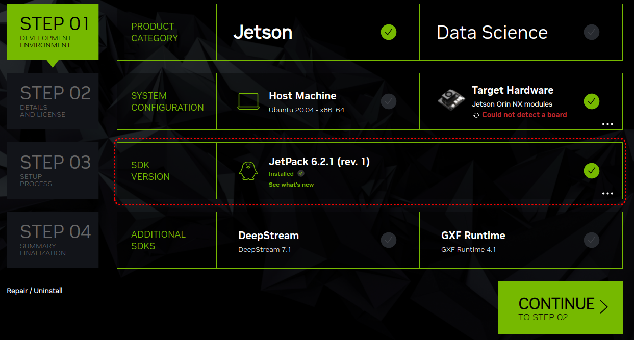The height and width of the screenshot is (340, 634).
Task: Open the See what's new link
Action: point(291,185)
